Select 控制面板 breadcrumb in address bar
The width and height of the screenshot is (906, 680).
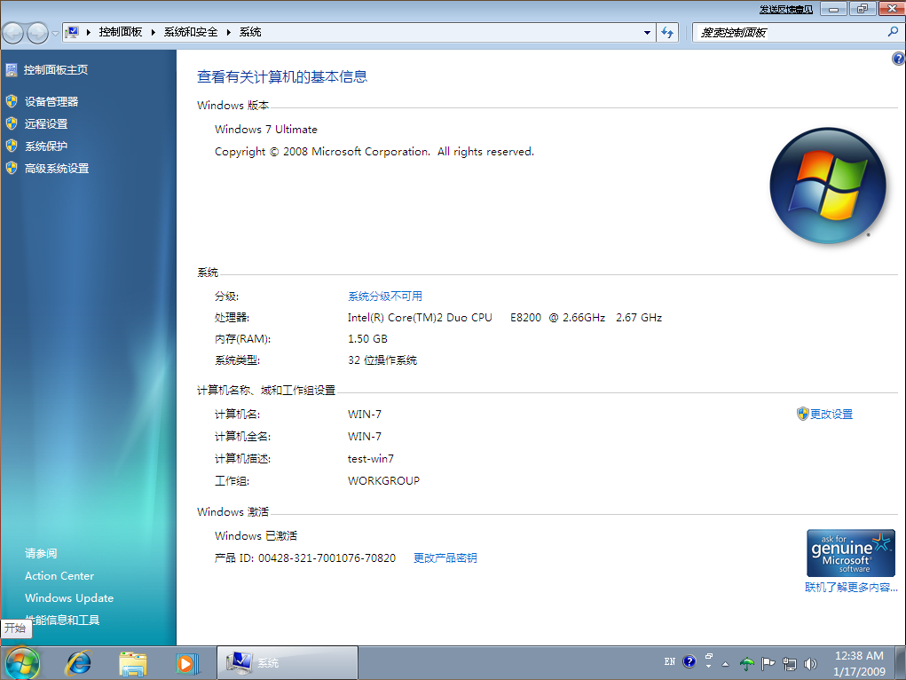click(120, 32)
